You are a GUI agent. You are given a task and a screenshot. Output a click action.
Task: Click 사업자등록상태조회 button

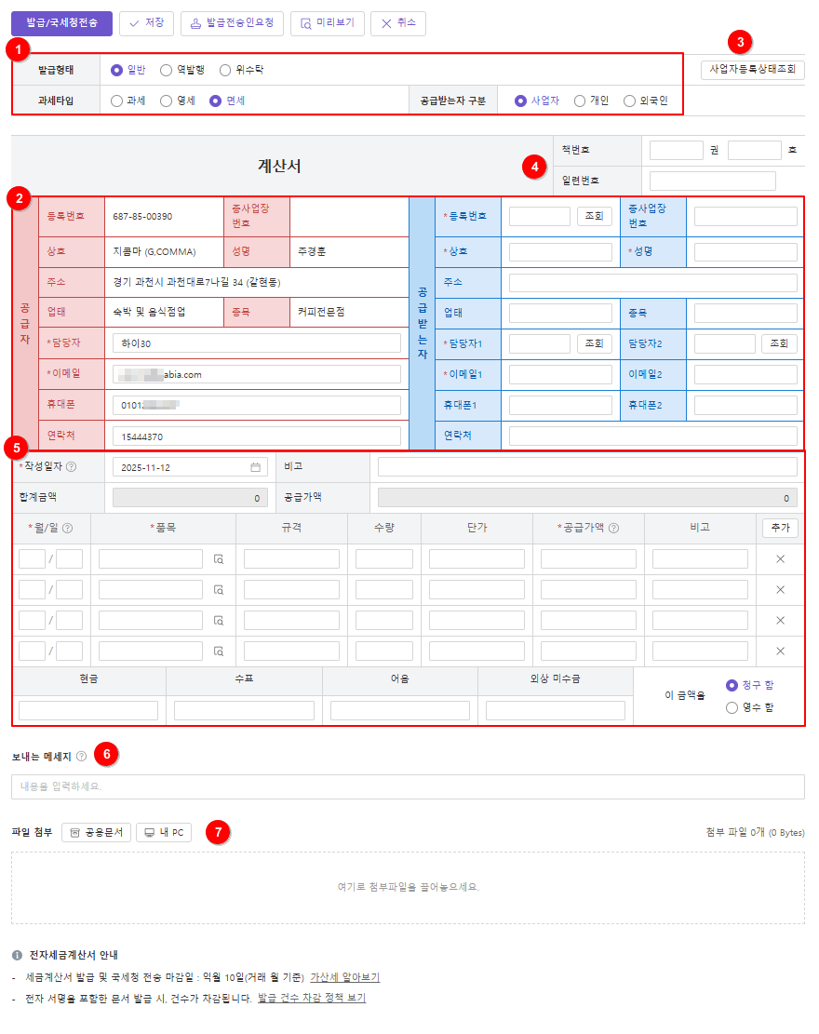(752, 70)
